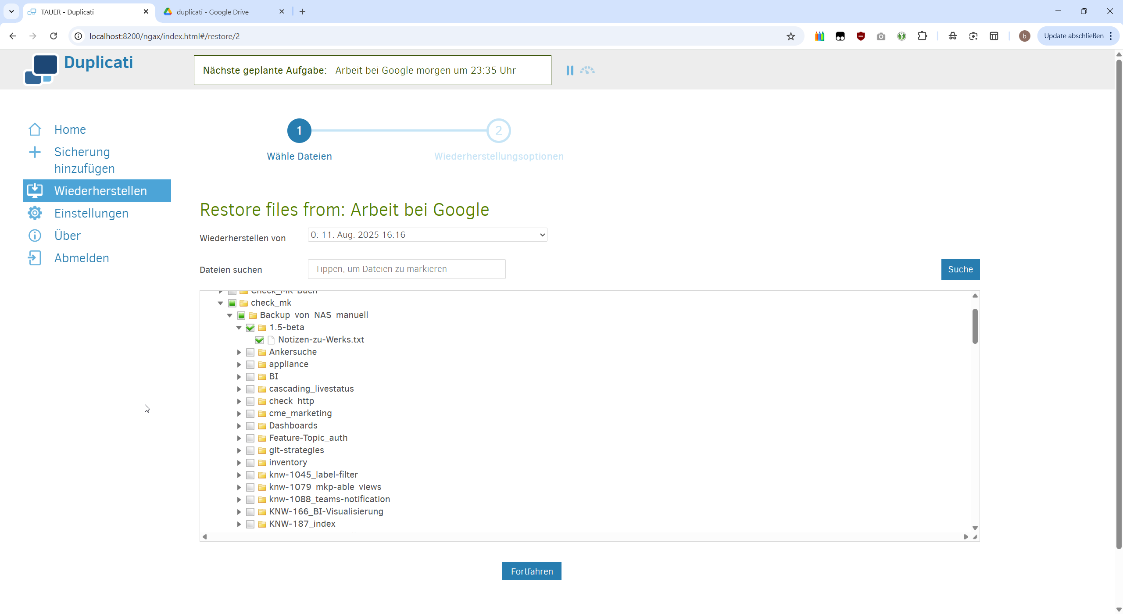The height and width of the screenshot is (614, 1123).
Task: Expand the KNW-187_index folder
Action: [239, 524]
